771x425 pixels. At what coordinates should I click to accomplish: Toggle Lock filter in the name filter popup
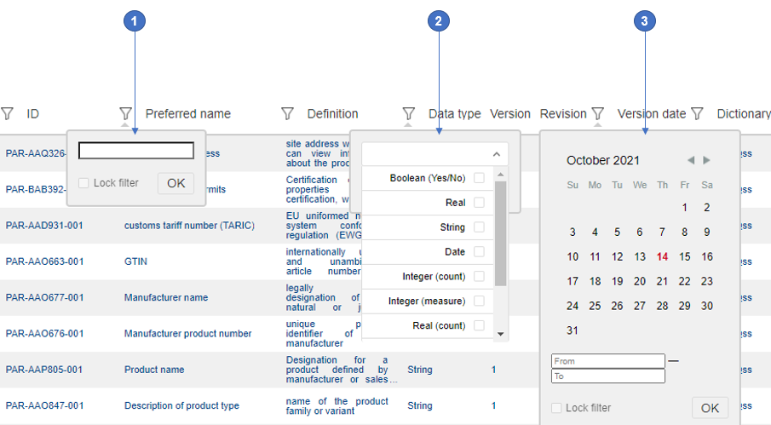pos(83,183)
